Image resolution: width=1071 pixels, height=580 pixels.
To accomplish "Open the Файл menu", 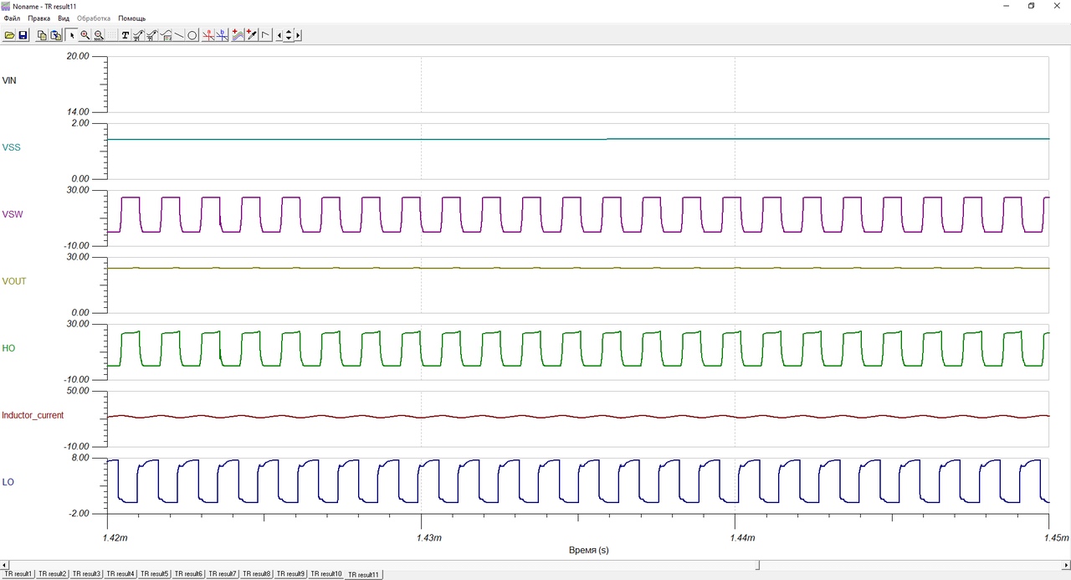I will coord(12,18).
